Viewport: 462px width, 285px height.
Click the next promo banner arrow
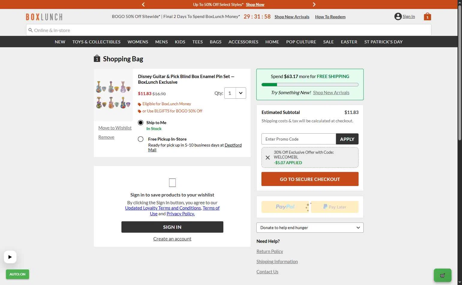pos(314,4)
